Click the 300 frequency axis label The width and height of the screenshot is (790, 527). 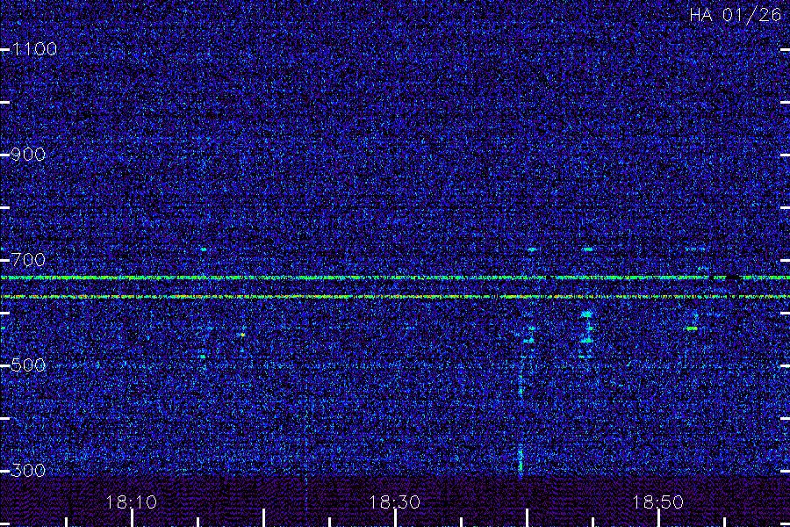point(28,471)
